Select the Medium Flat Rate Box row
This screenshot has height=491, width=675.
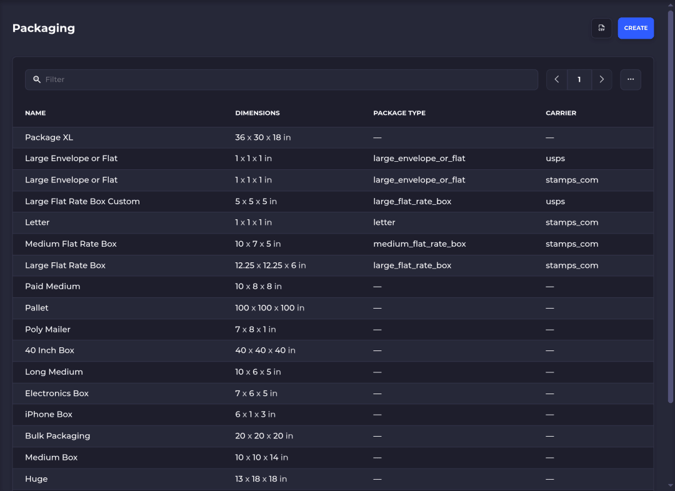332,244
